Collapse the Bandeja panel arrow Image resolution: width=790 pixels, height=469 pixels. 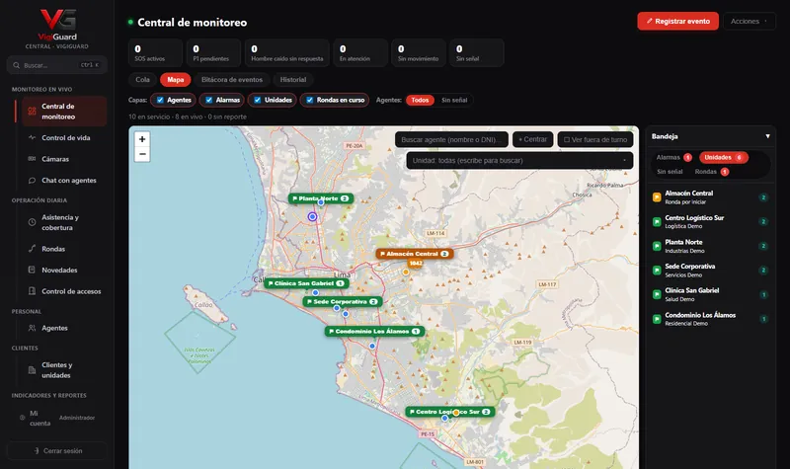pos(767,136)
